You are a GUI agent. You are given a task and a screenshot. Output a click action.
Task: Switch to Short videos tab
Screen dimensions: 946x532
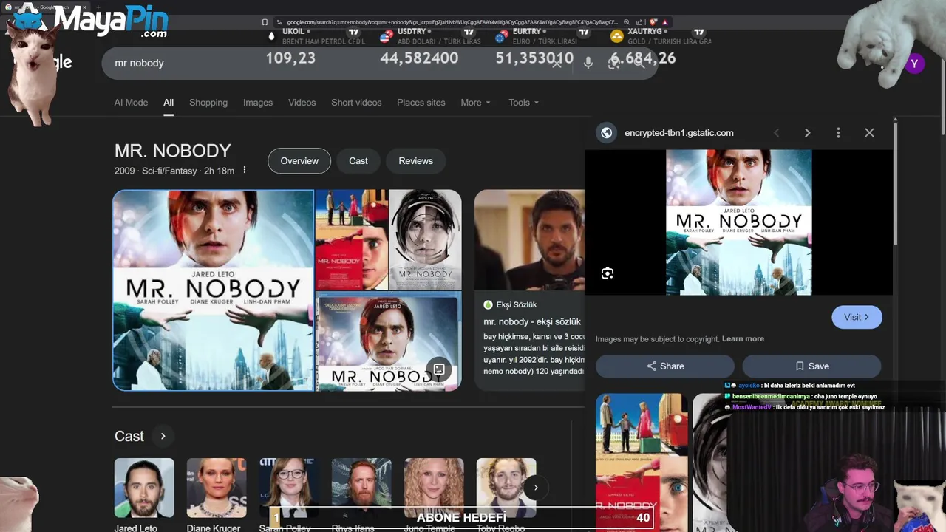(356, 103)
